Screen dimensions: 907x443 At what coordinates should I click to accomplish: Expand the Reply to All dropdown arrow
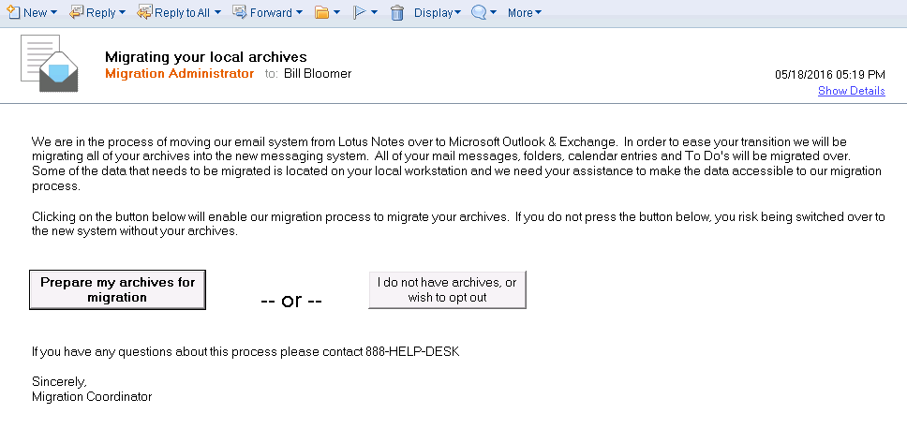point(218,13)
